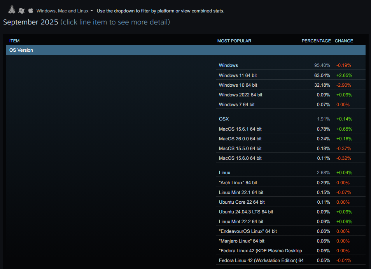Select the "Arch Linux" 64 bit row
This screenshot has height=269, width=371.
pyautogui.click(x=290, y=183)
